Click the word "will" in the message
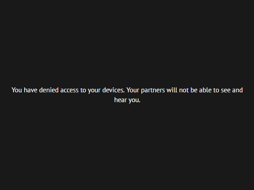 coord(172,90)
